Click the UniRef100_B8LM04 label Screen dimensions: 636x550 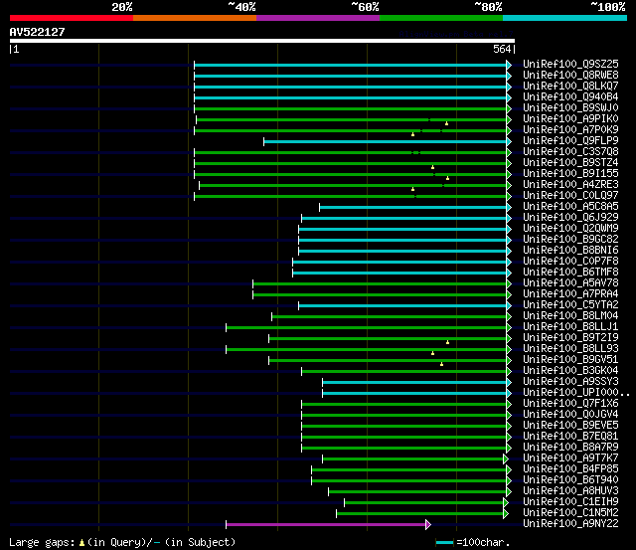pyautogui.click(x=570, y=316)
